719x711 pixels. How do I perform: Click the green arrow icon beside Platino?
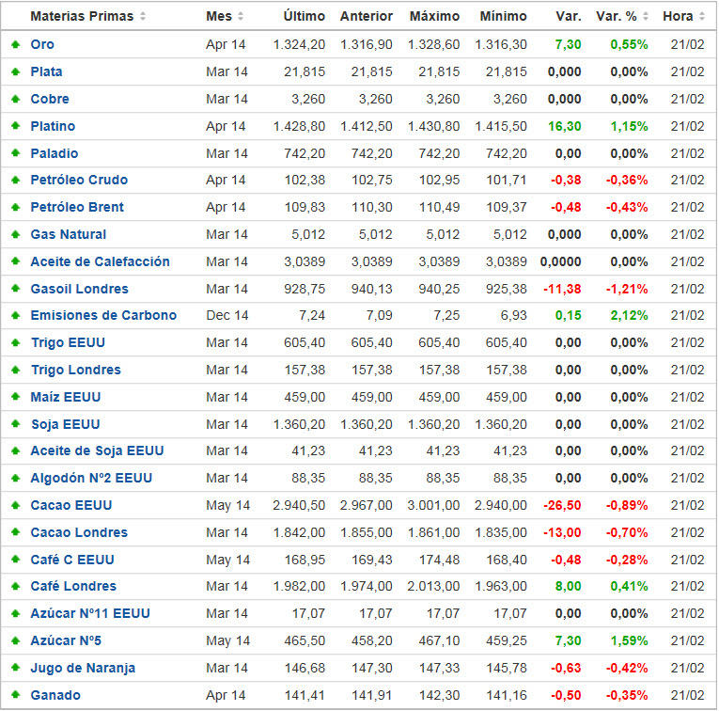click(x=15, y=126)
